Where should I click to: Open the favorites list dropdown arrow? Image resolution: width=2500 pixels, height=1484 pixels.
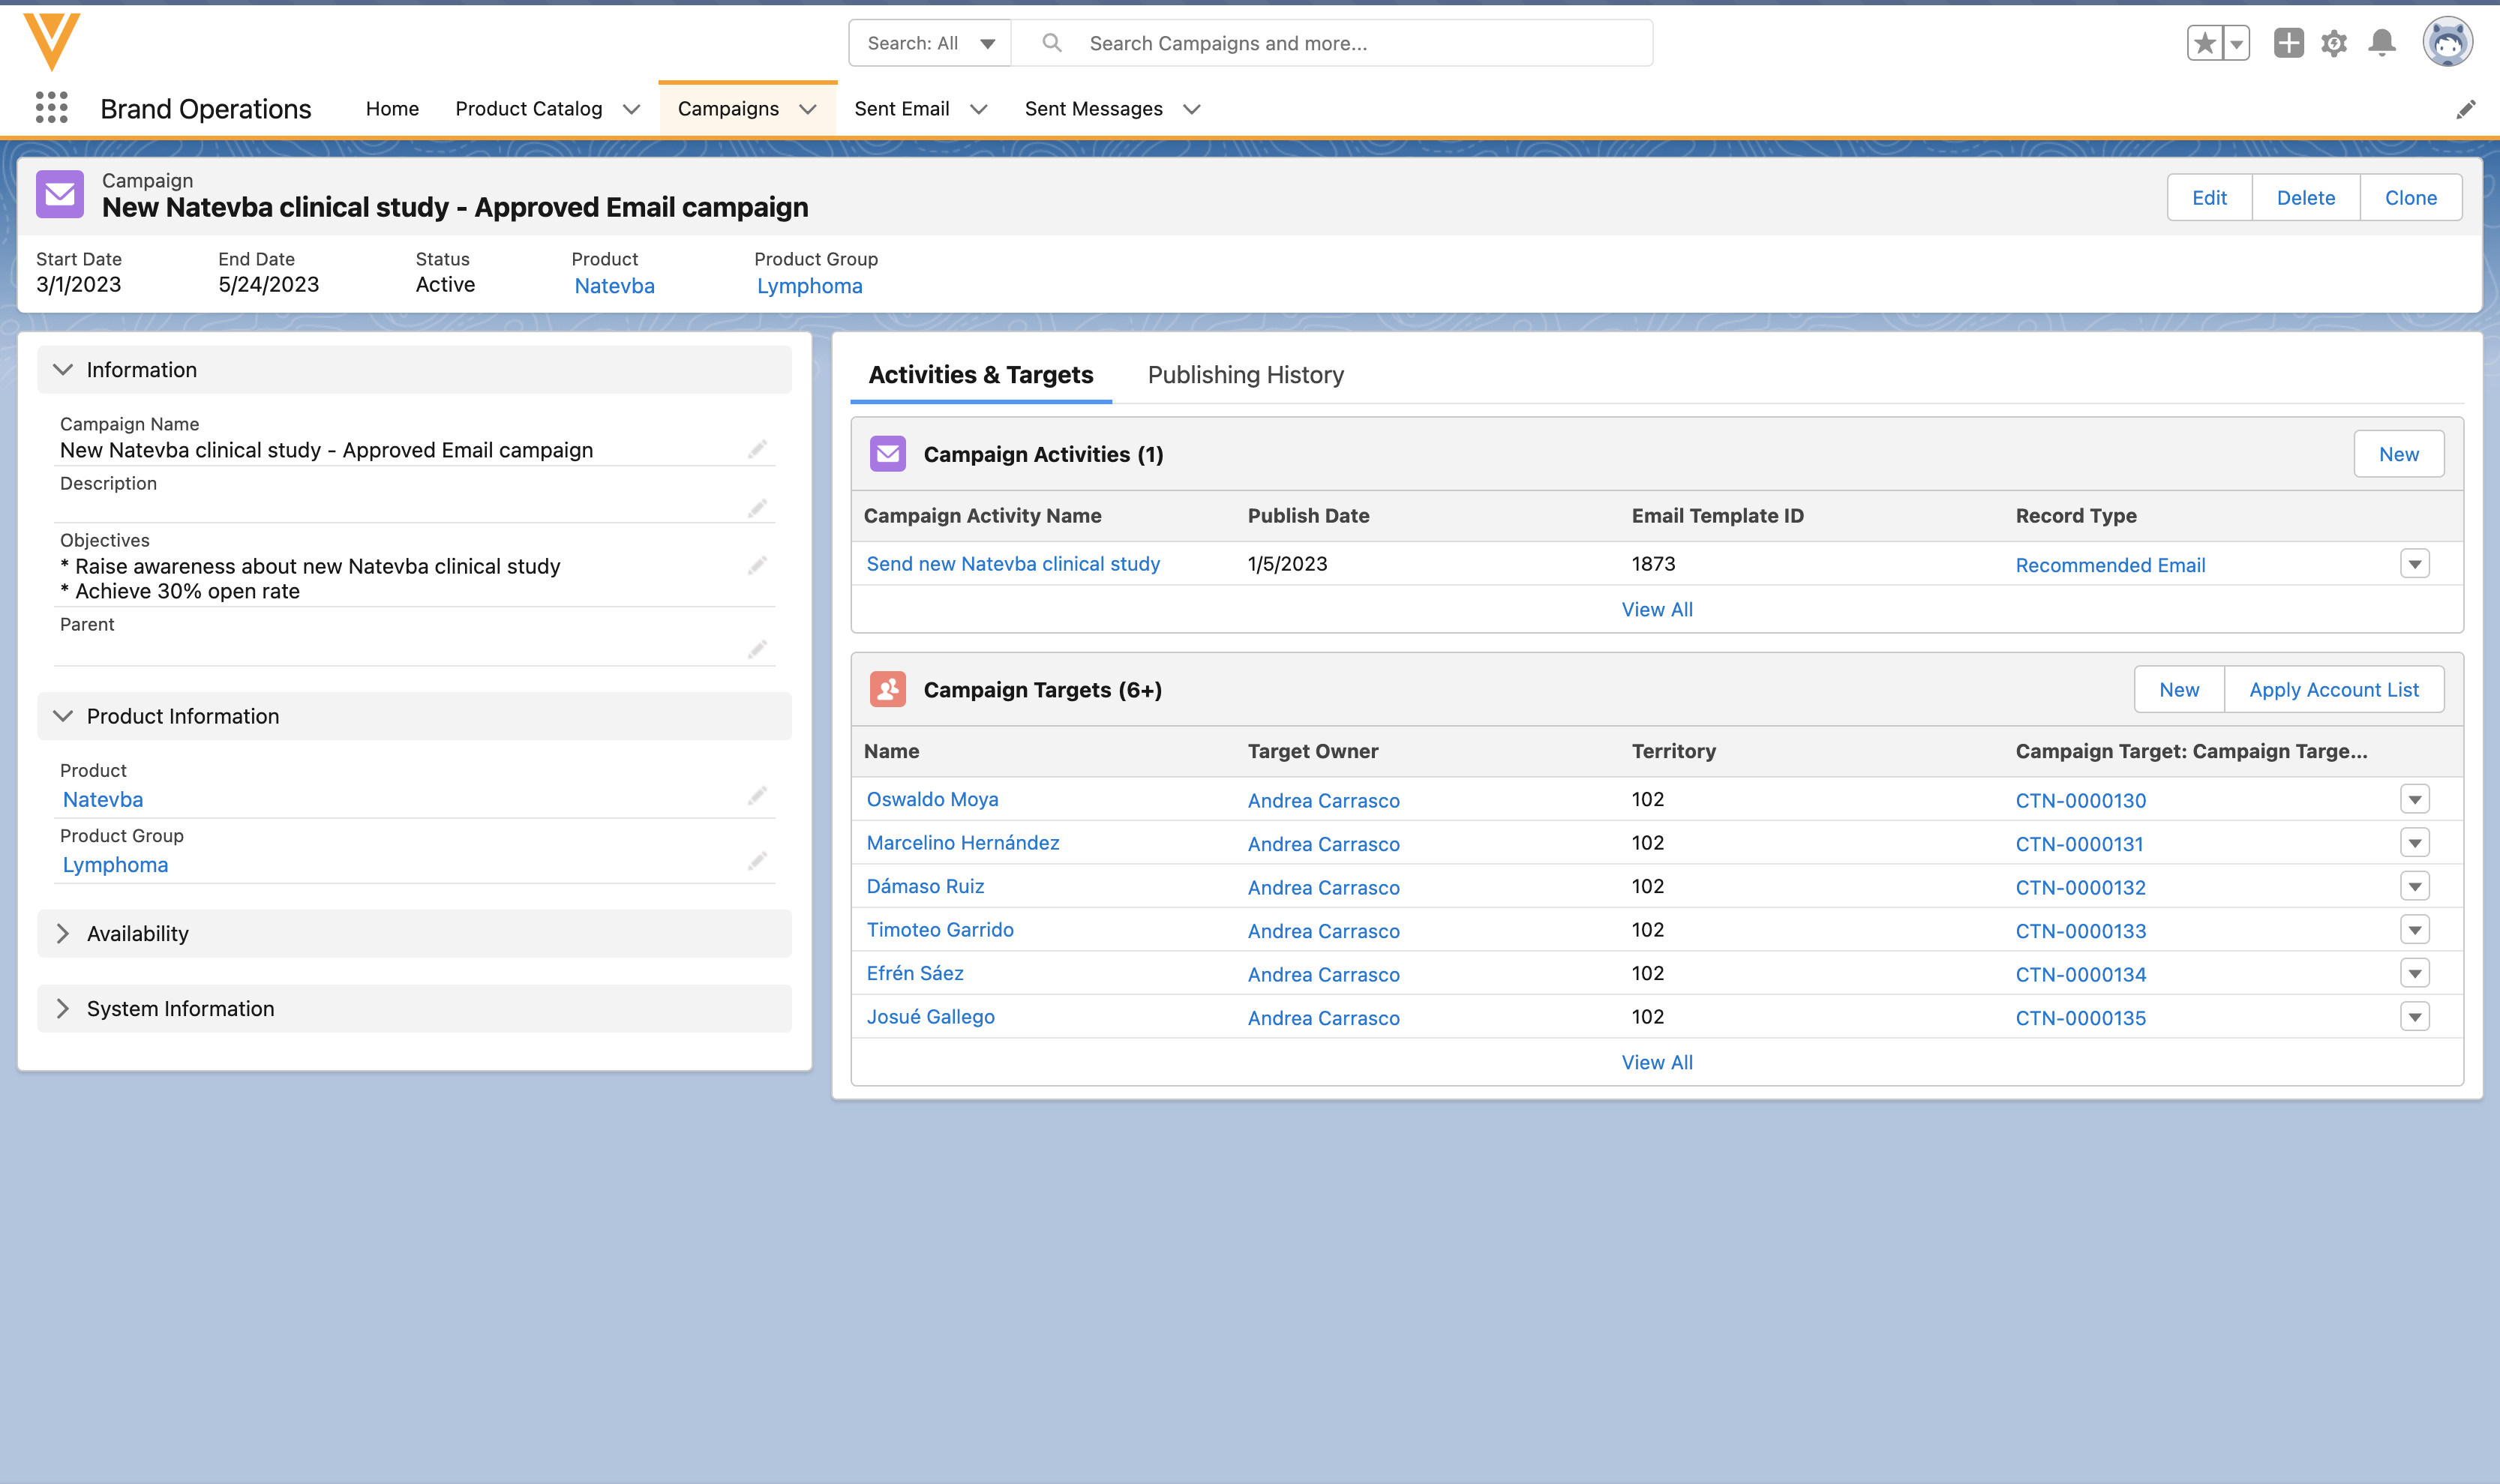click(2236, 43)
